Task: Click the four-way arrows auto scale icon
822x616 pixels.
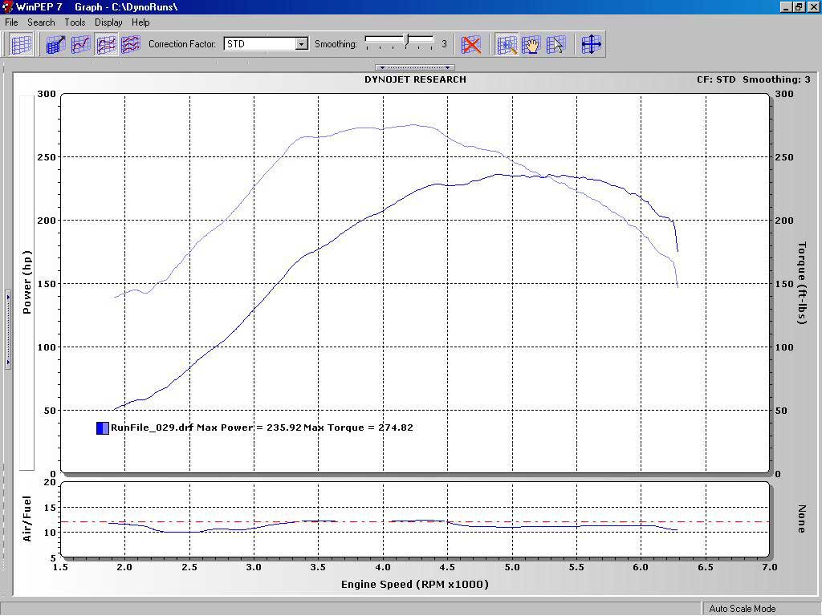Action: tap(591, 45)
